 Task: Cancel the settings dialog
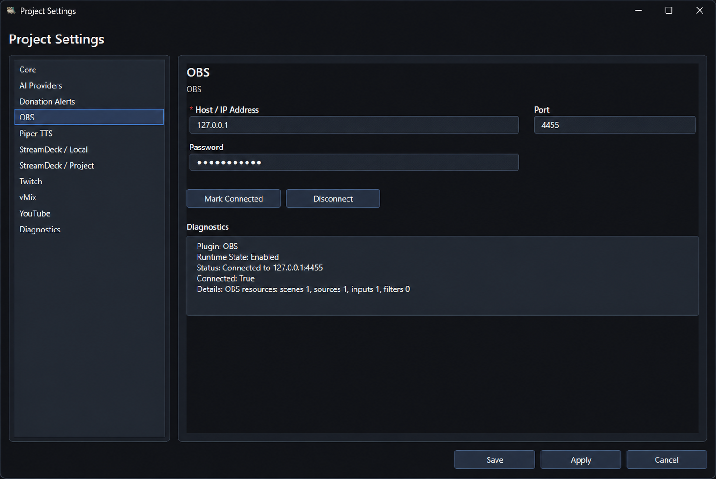click(666, 459)
